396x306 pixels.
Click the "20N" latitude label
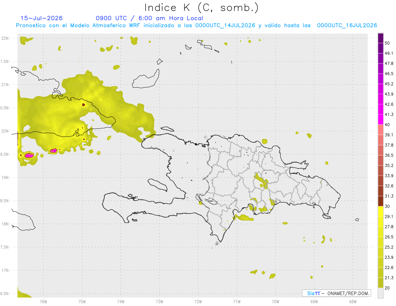click(x=5, y=131)
